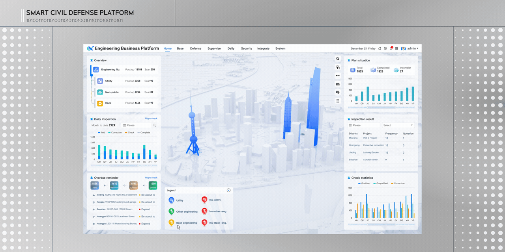Click the Inspection result date Please field
The width and height of the screenshot is (505, 252).
tap(364, 125)
